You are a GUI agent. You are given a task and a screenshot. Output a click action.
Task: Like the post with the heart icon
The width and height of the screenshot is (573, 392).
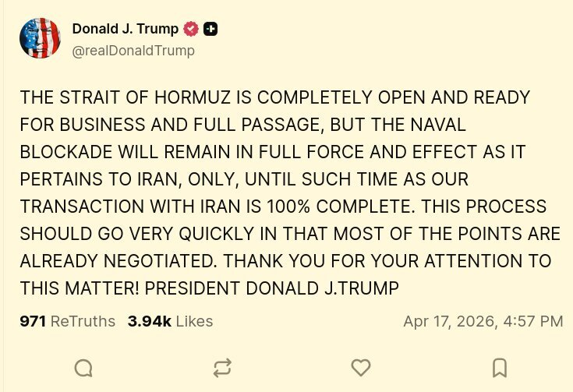coord(360,367)
